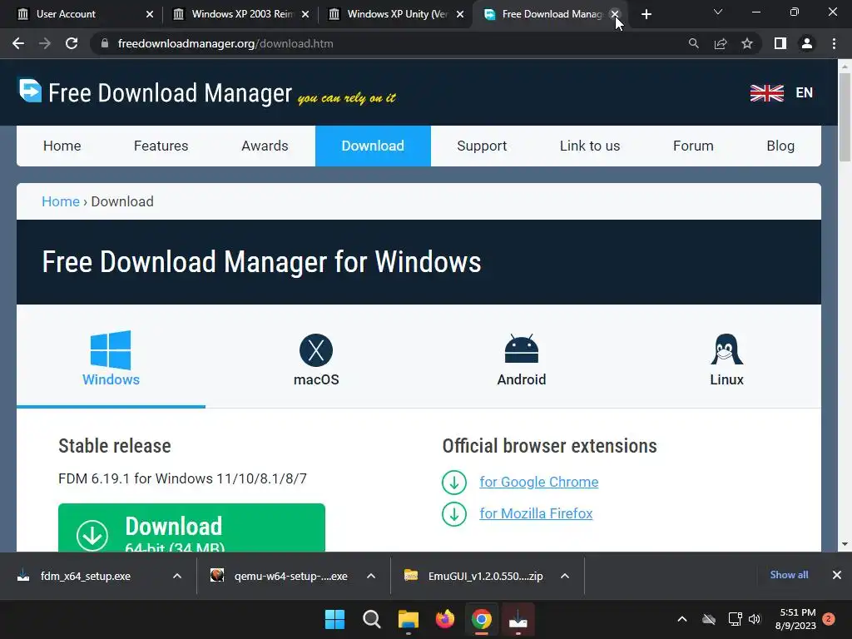Open the Link to us nav item

click(590, 146)
